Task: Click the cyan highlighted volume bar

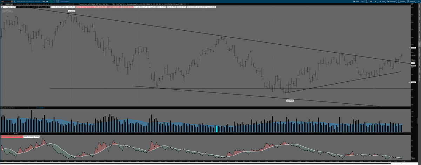Action: [216, 129]
